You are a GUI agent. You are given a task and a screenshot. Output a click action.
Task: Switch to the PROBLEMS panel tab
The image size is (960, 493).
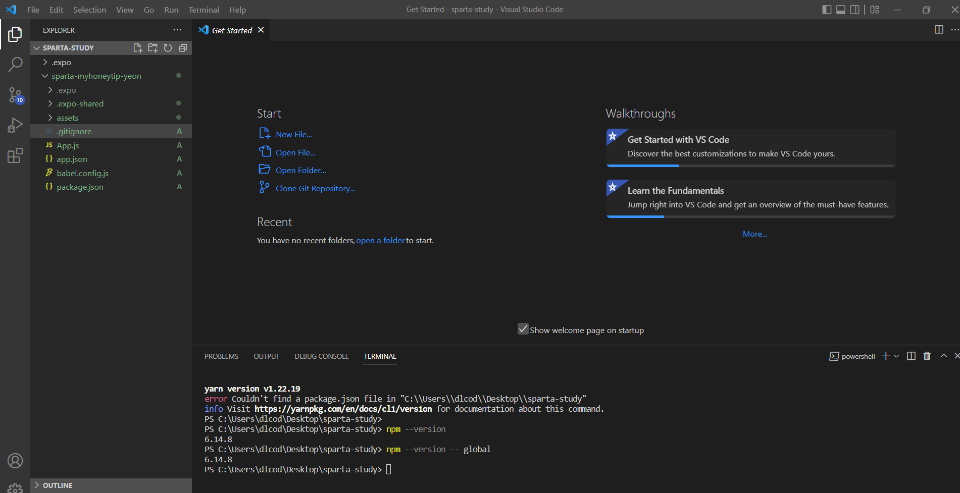point(221,356)
